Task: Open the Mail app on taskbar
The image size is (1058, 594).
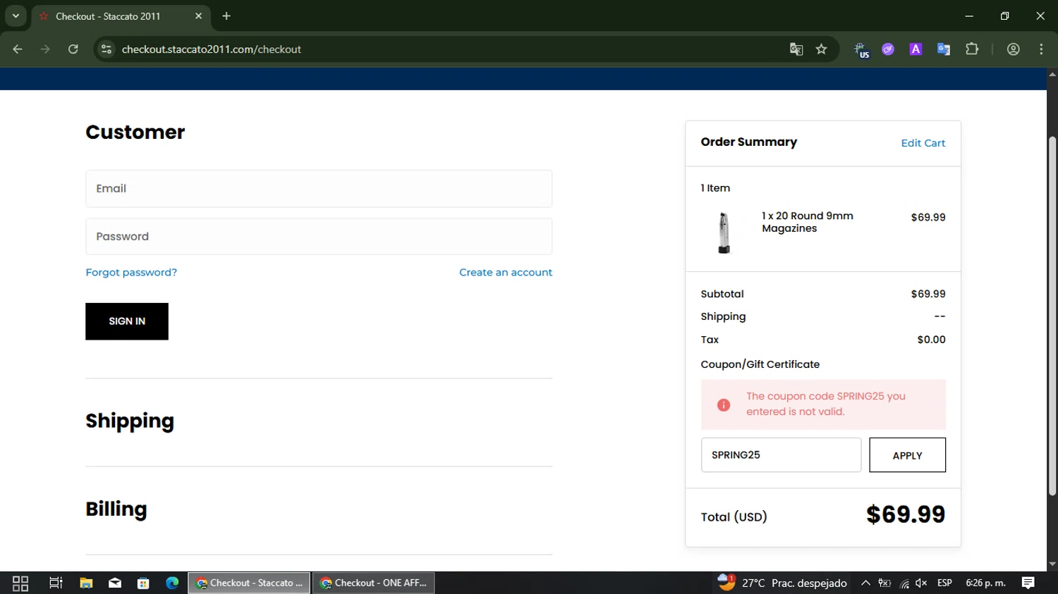Action: point(115,583)
